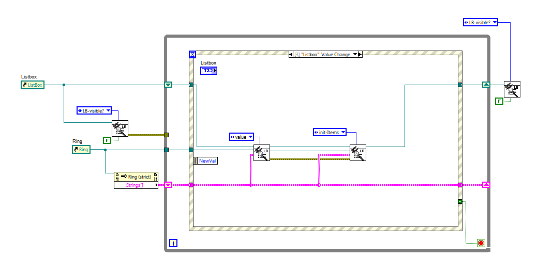Select the Listbox I32 terminal in the event case
Viewport: 538px width, 274px height.
coord(208,71)
